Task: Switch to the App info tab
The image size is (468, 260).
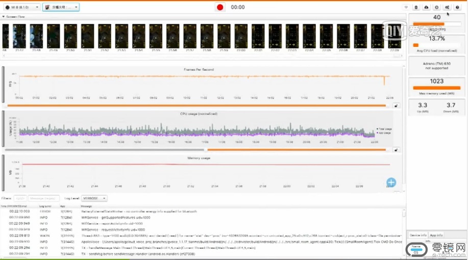Action: [436, 235]
